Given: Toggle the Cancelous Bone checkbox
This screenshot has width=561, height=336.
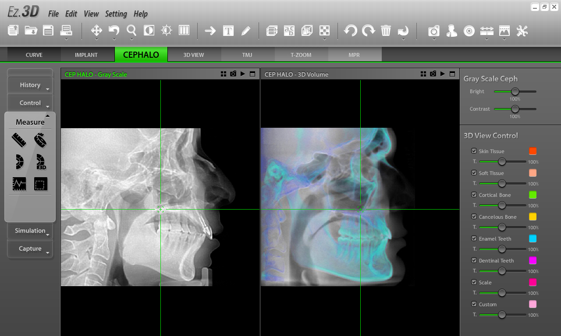Looking at the screenshot, I should 474,217.
